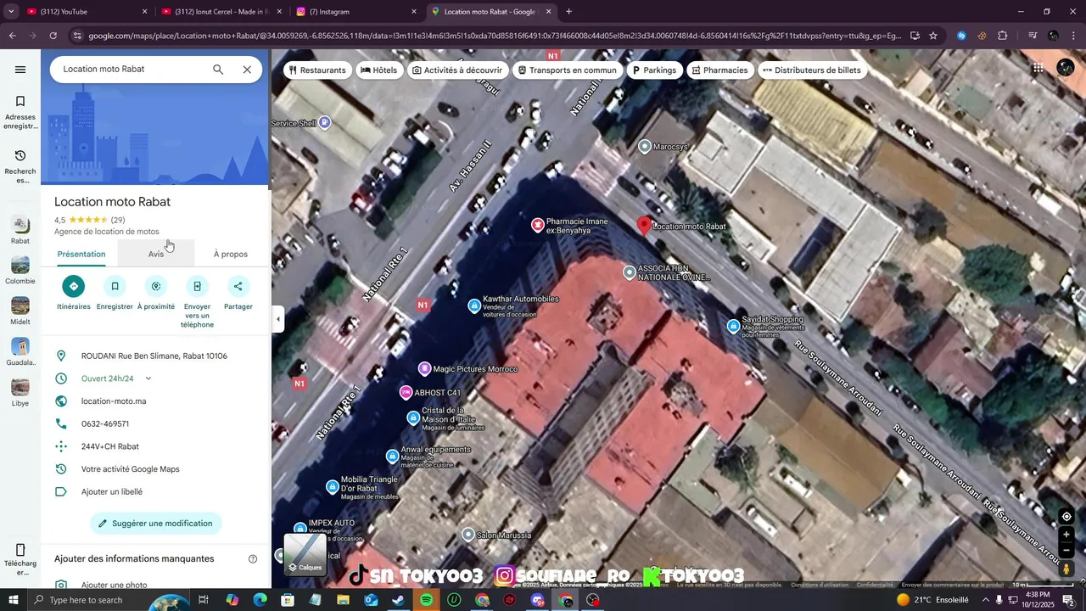Collapse the side panel arrow
The image size is (1086, 611).
277,319
